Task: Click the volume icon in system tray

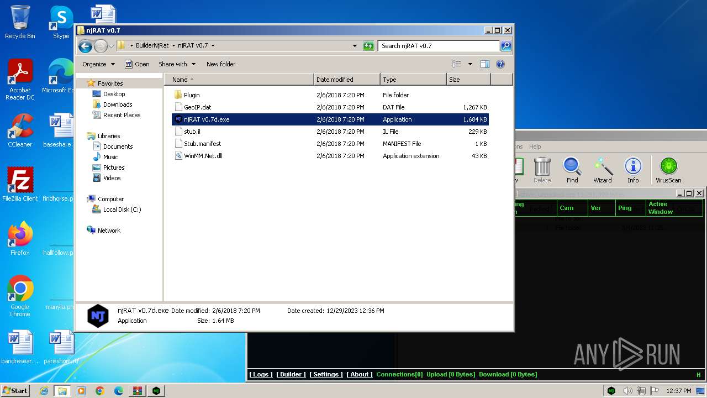Action: (628, 391)
